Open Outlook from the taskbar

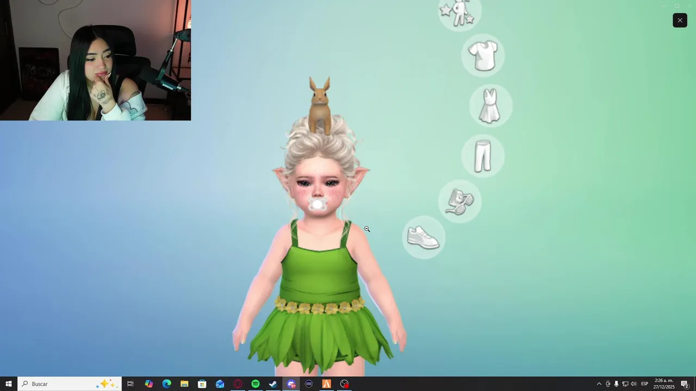tap(220, 384)
